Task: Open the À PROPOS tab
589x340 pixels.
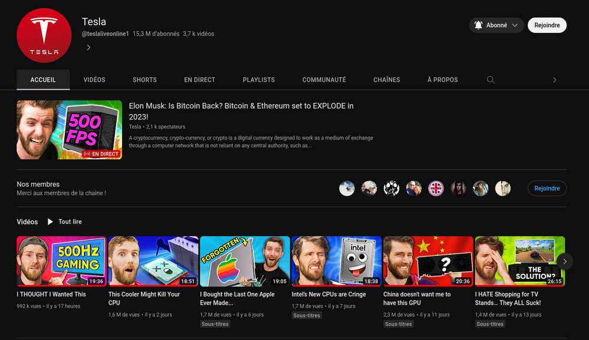Action: tap(442, 79)
